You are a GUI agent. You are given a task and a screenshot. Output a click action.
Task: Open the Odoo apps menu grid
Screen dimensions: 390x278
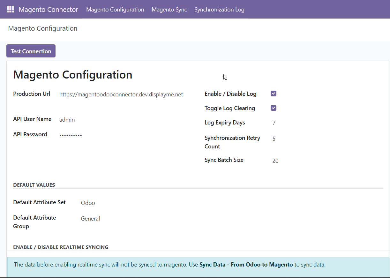pos(10,9)
